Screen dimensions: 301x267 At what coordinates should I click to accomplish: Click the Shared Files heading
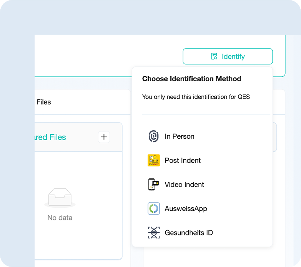(50, 137)
